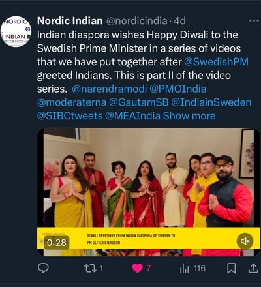This screenshot has width=261, height=287.
Task: Open the @GautamSB mention
Action: [x=139, y=102]
